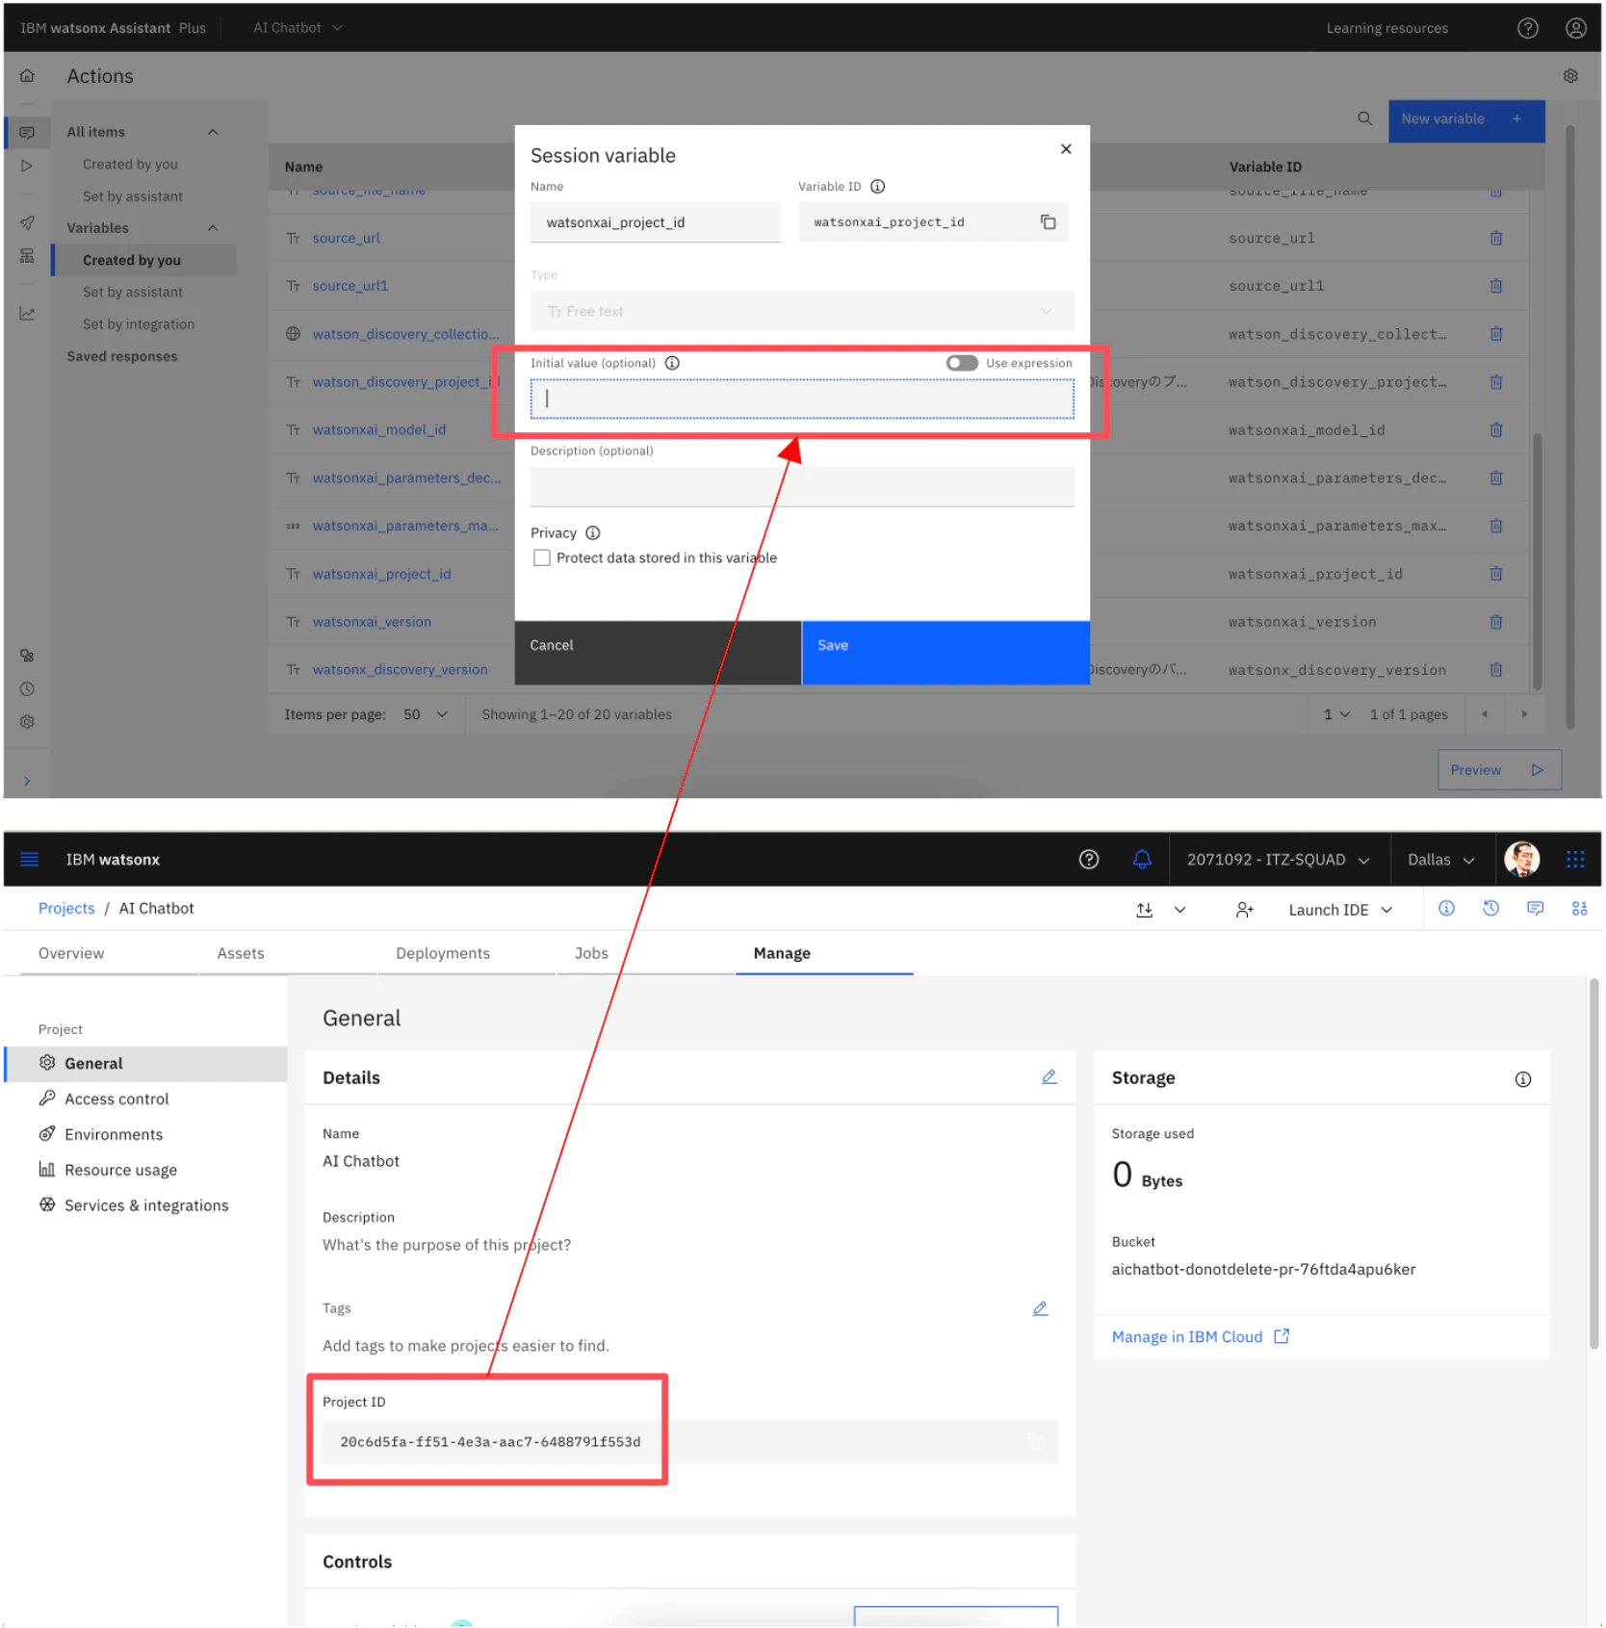Open the settings gear on Actions page

tap(1570, 76)
